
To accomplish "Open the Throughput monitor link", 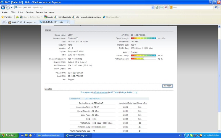I will (x=86, y=92).
